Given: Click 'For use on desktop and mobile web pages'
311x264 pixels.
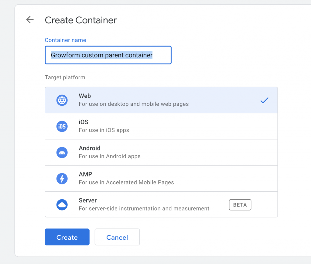Looking at the screenshot, I should 134,104.
